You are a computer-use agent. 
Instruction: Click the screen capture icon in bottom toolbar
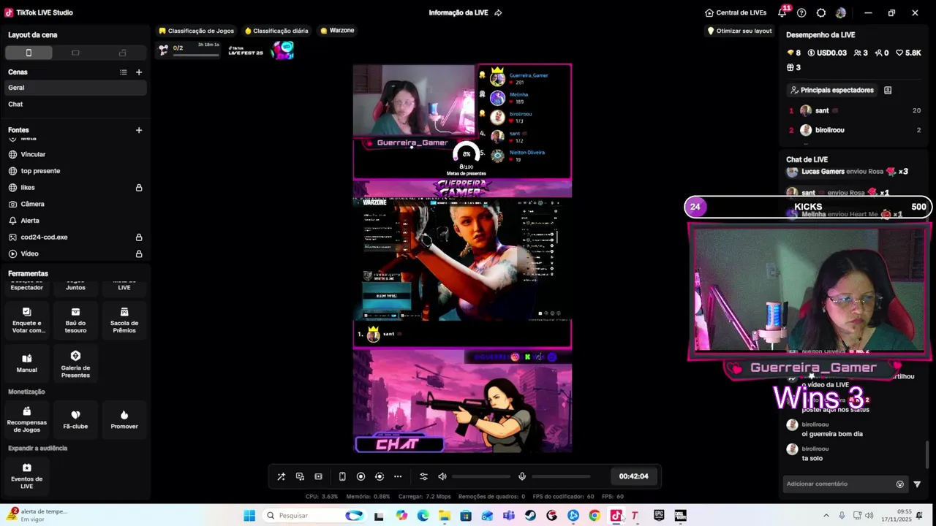coord(318,476)
